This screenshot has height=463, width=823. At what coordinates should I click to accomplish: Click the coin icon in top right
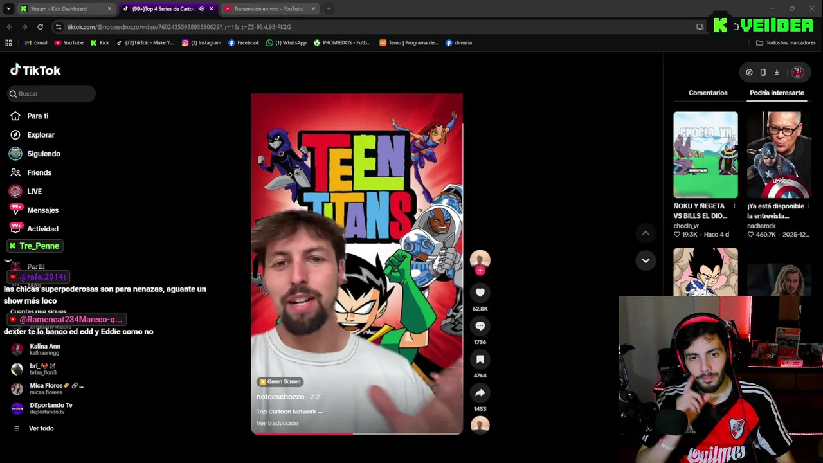point(749,73)
